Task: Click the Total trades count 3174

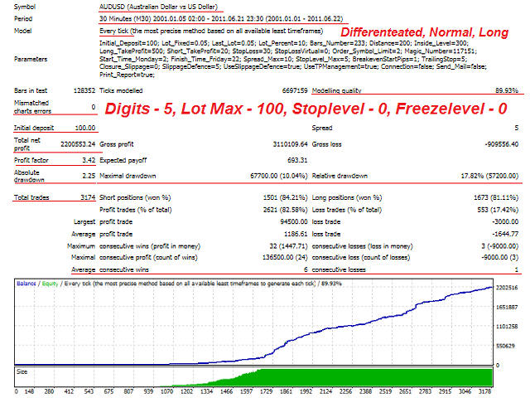Action: 89,197
